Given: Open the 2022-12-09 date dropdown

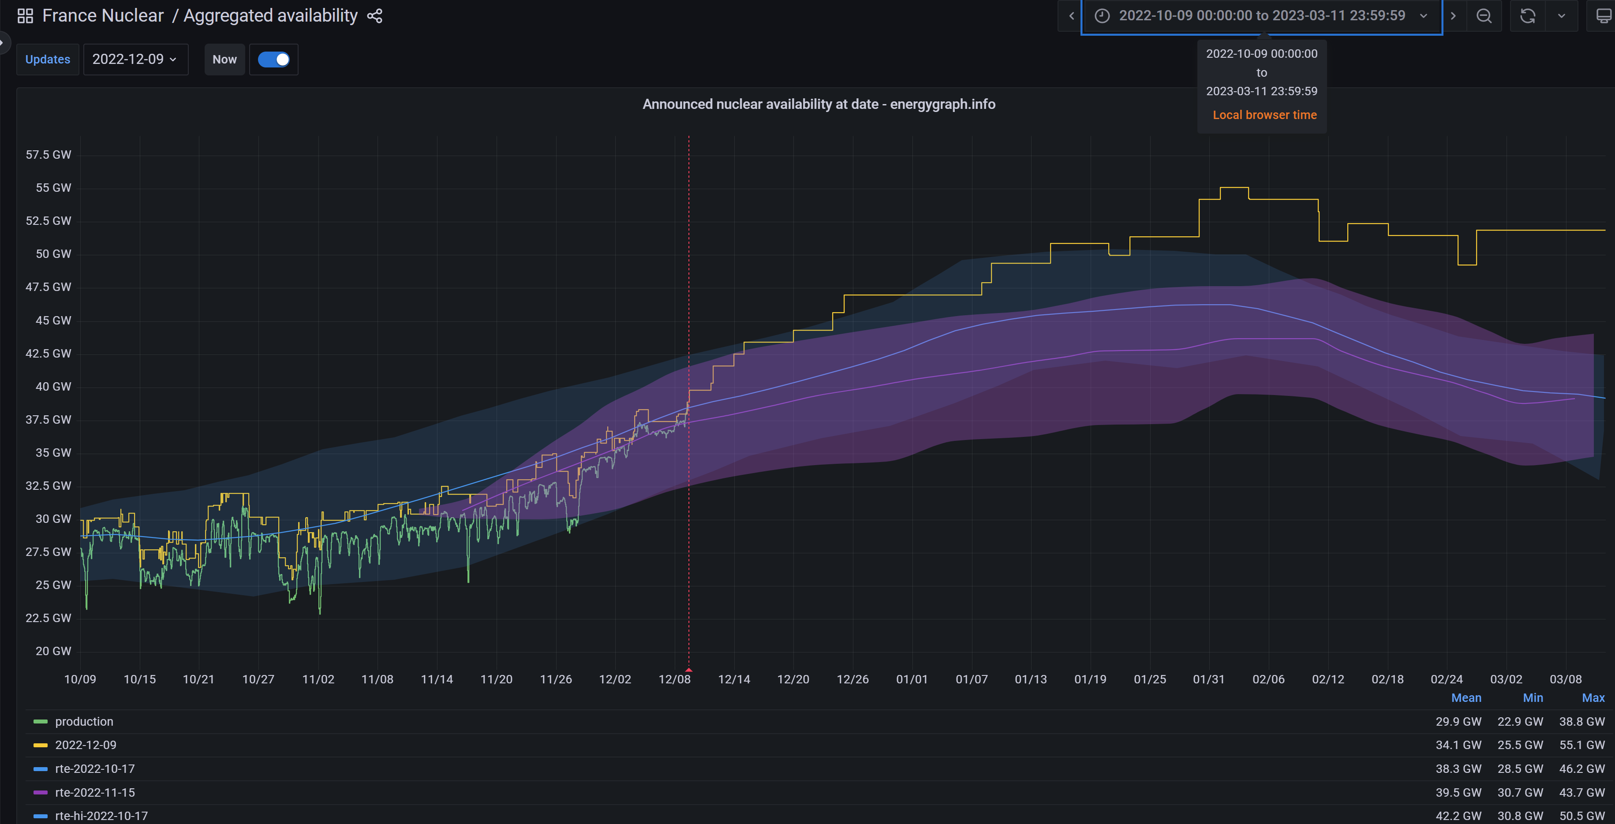Looking at the screenshot, I should click(x=135, y=60).
